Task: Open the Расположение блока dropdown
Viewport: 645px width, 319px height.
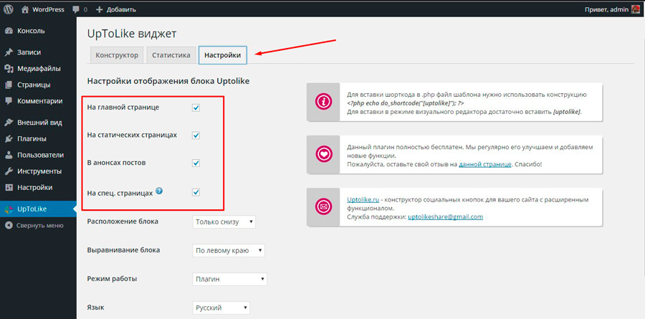Action: click(x=224, y=222)
